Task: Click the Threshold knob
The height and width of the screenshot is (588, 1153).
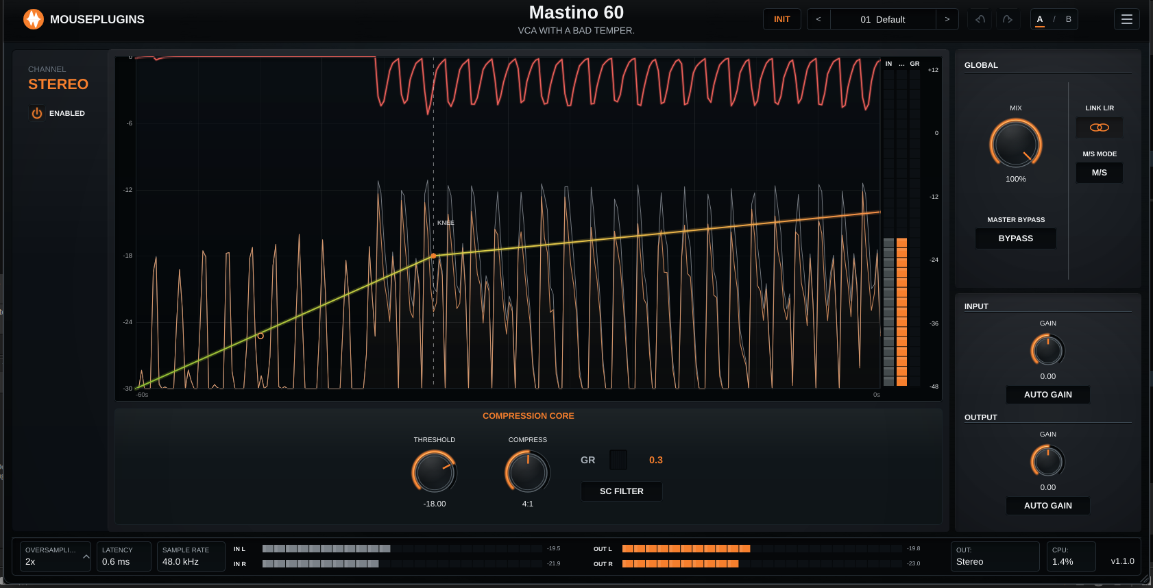Action: [x=435, y=472]
